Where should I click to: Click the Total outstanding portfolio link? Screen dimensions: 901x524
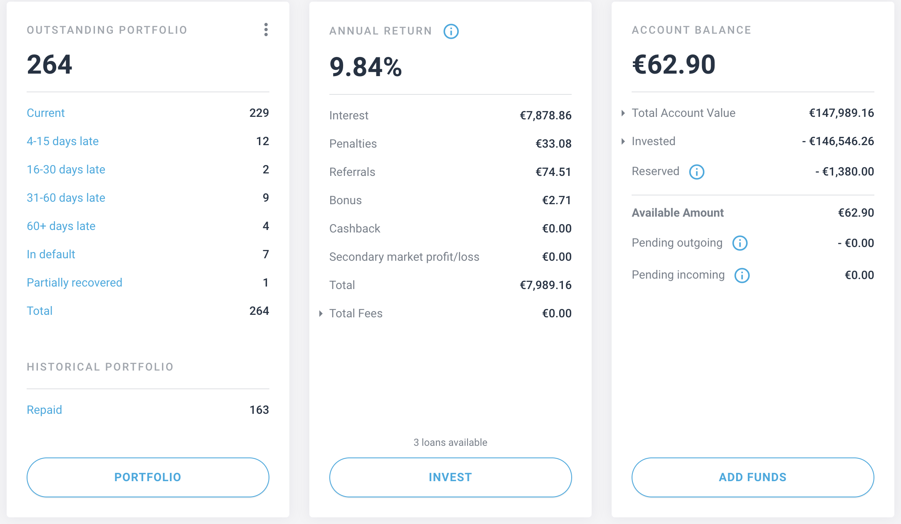pyautogui.click(x=40, y=311)
